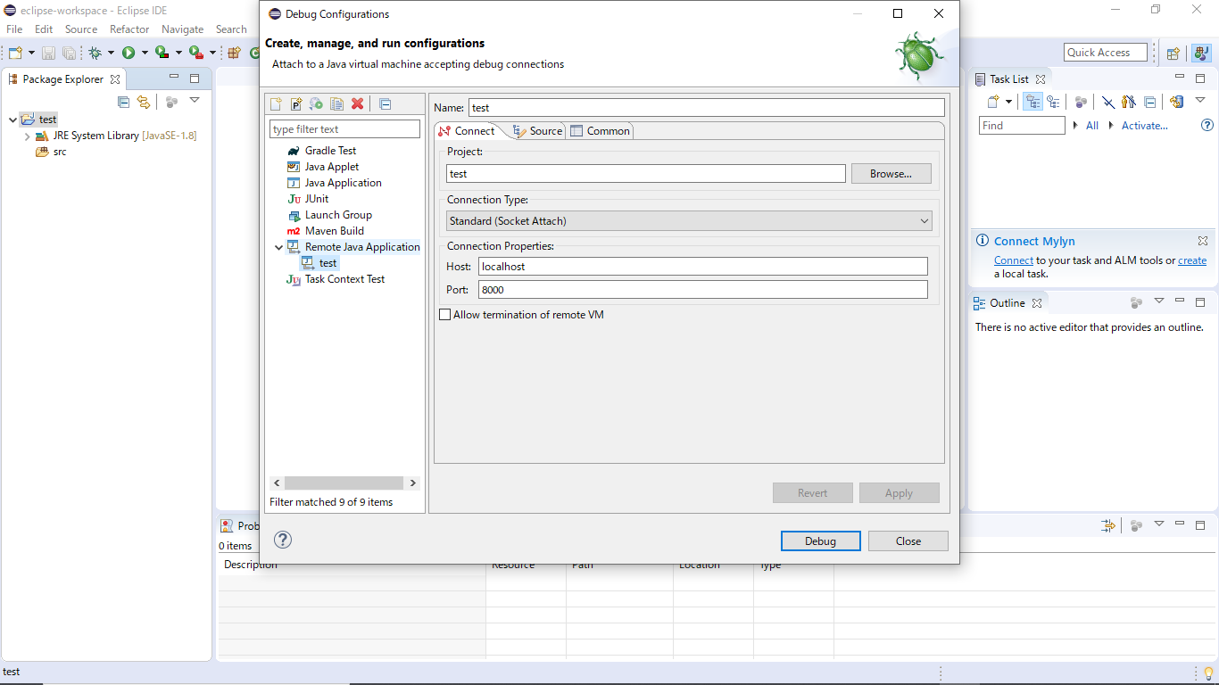Check Allow termination of remote VM
1219x685 pixels.
pos(445,315)
